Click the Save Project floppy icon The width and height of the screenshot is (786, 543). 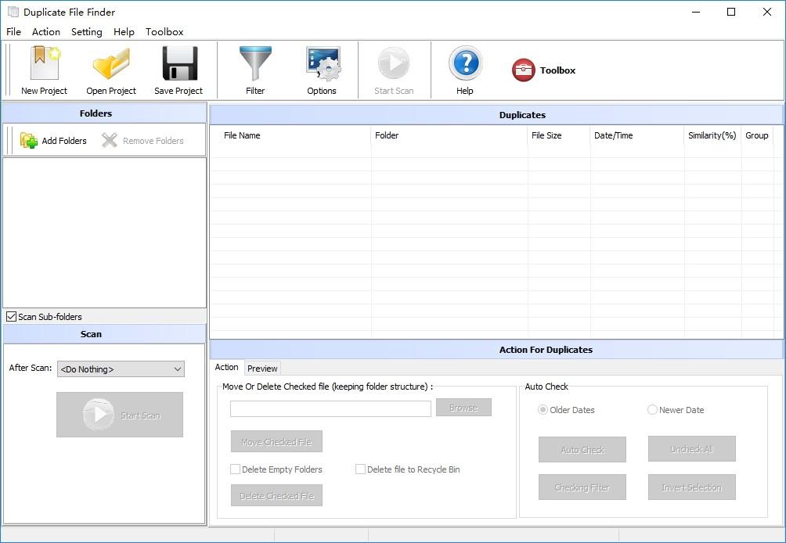tap(179, 63)
